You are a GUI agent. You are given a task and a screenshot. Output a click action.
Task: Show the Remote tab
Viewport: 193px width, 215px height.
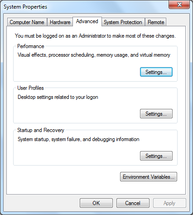click(156, 22)
